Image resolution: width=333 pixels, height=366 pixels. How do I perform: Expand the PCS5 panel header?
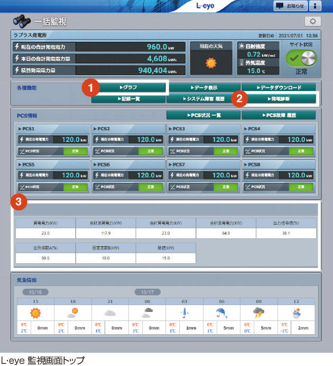point(53,165)
